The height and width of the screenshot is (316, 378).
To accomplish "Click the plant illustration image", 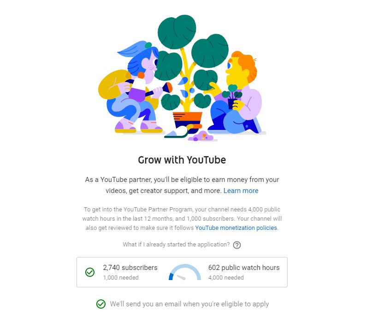I will 182,78.
